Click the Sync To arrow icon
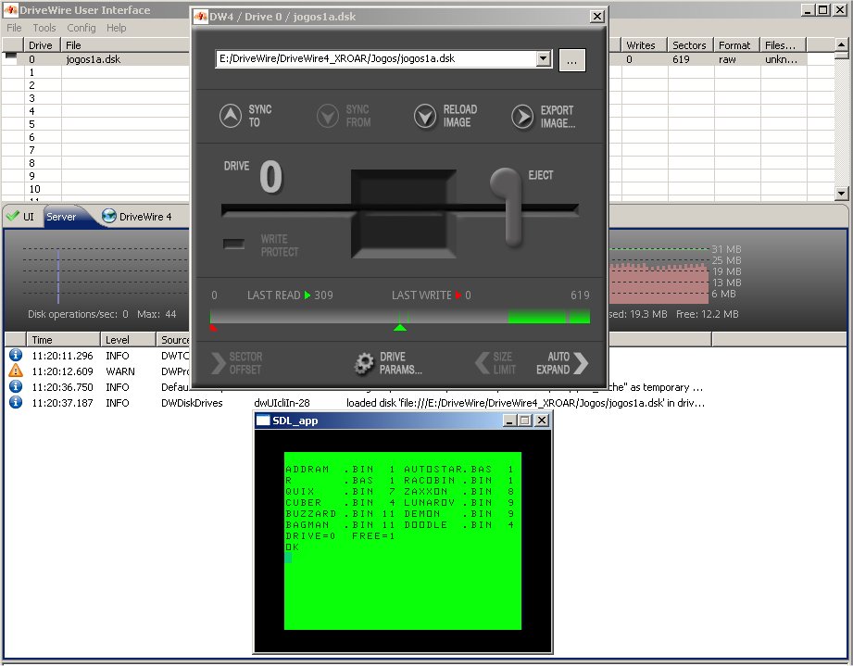853x666 pixels. pyautogui.click(x=231, y=116)
